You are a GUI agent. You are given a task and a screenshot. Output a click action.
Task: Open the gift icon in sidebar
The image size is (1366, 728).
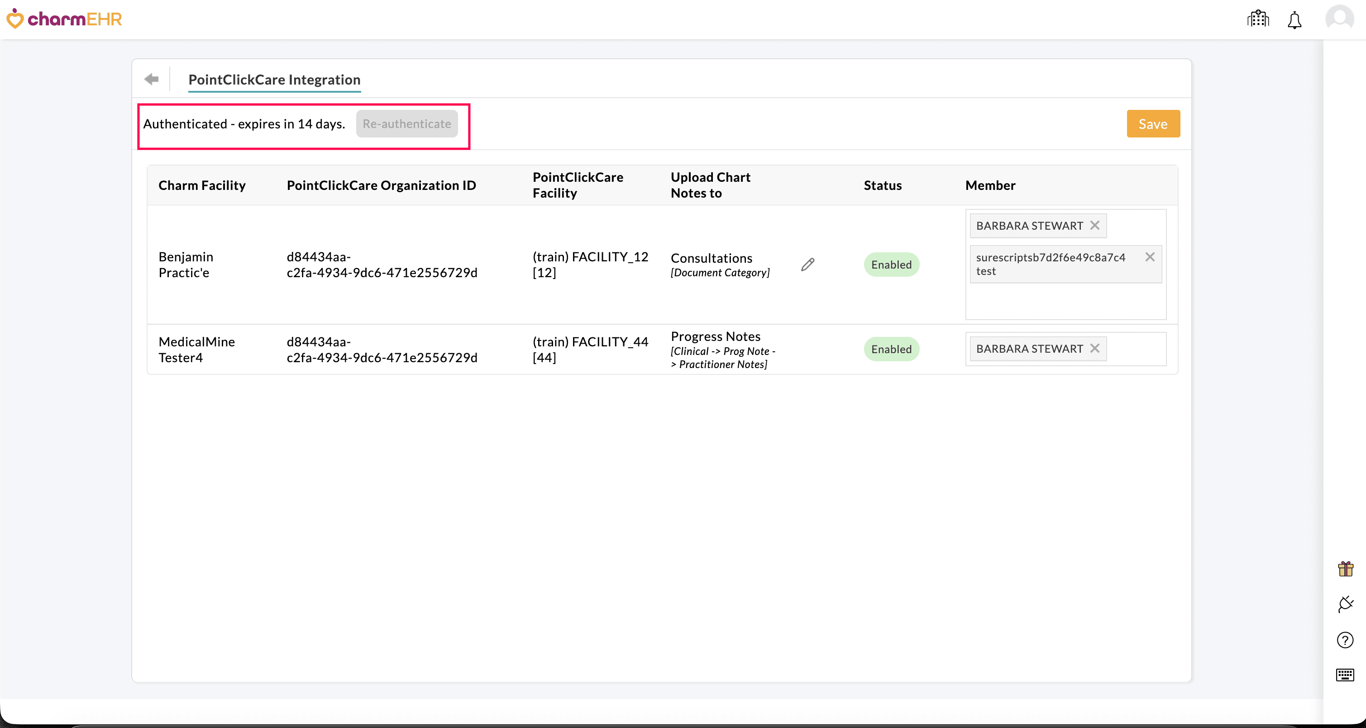click(1345, 568)
